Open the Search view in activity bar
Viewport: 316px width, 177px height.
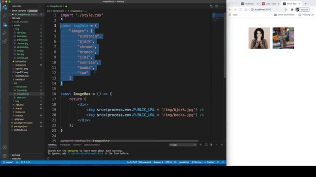coord(4,16)
